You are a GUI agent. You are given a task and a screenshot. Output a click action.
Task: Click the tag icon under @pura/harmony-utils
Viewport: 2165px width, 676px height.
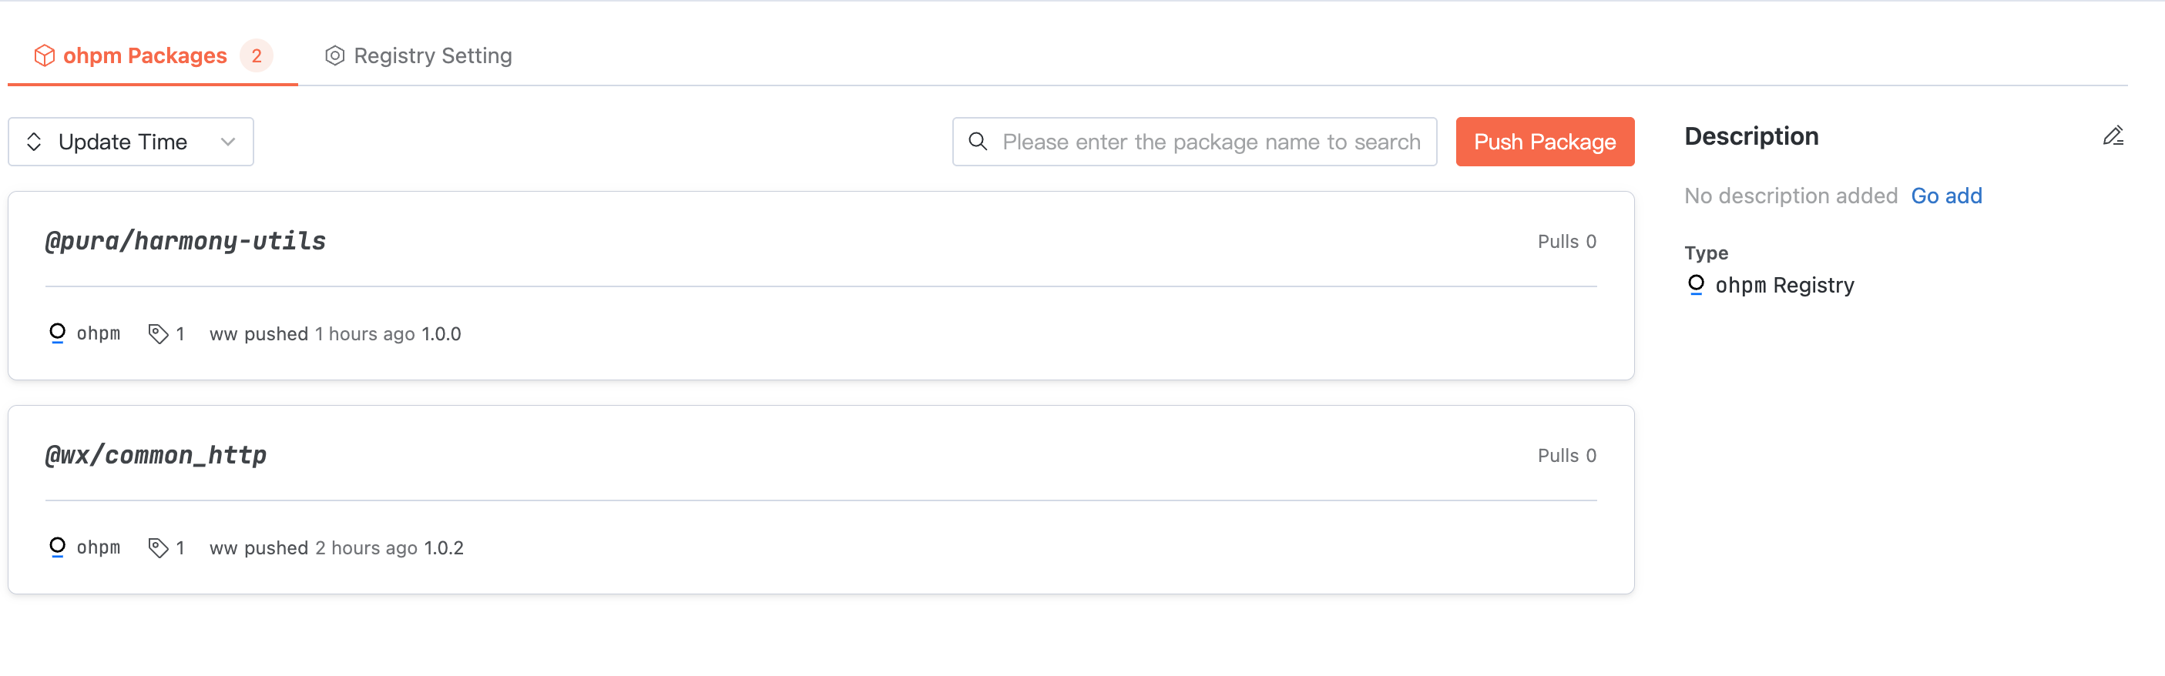coord(158,334)
